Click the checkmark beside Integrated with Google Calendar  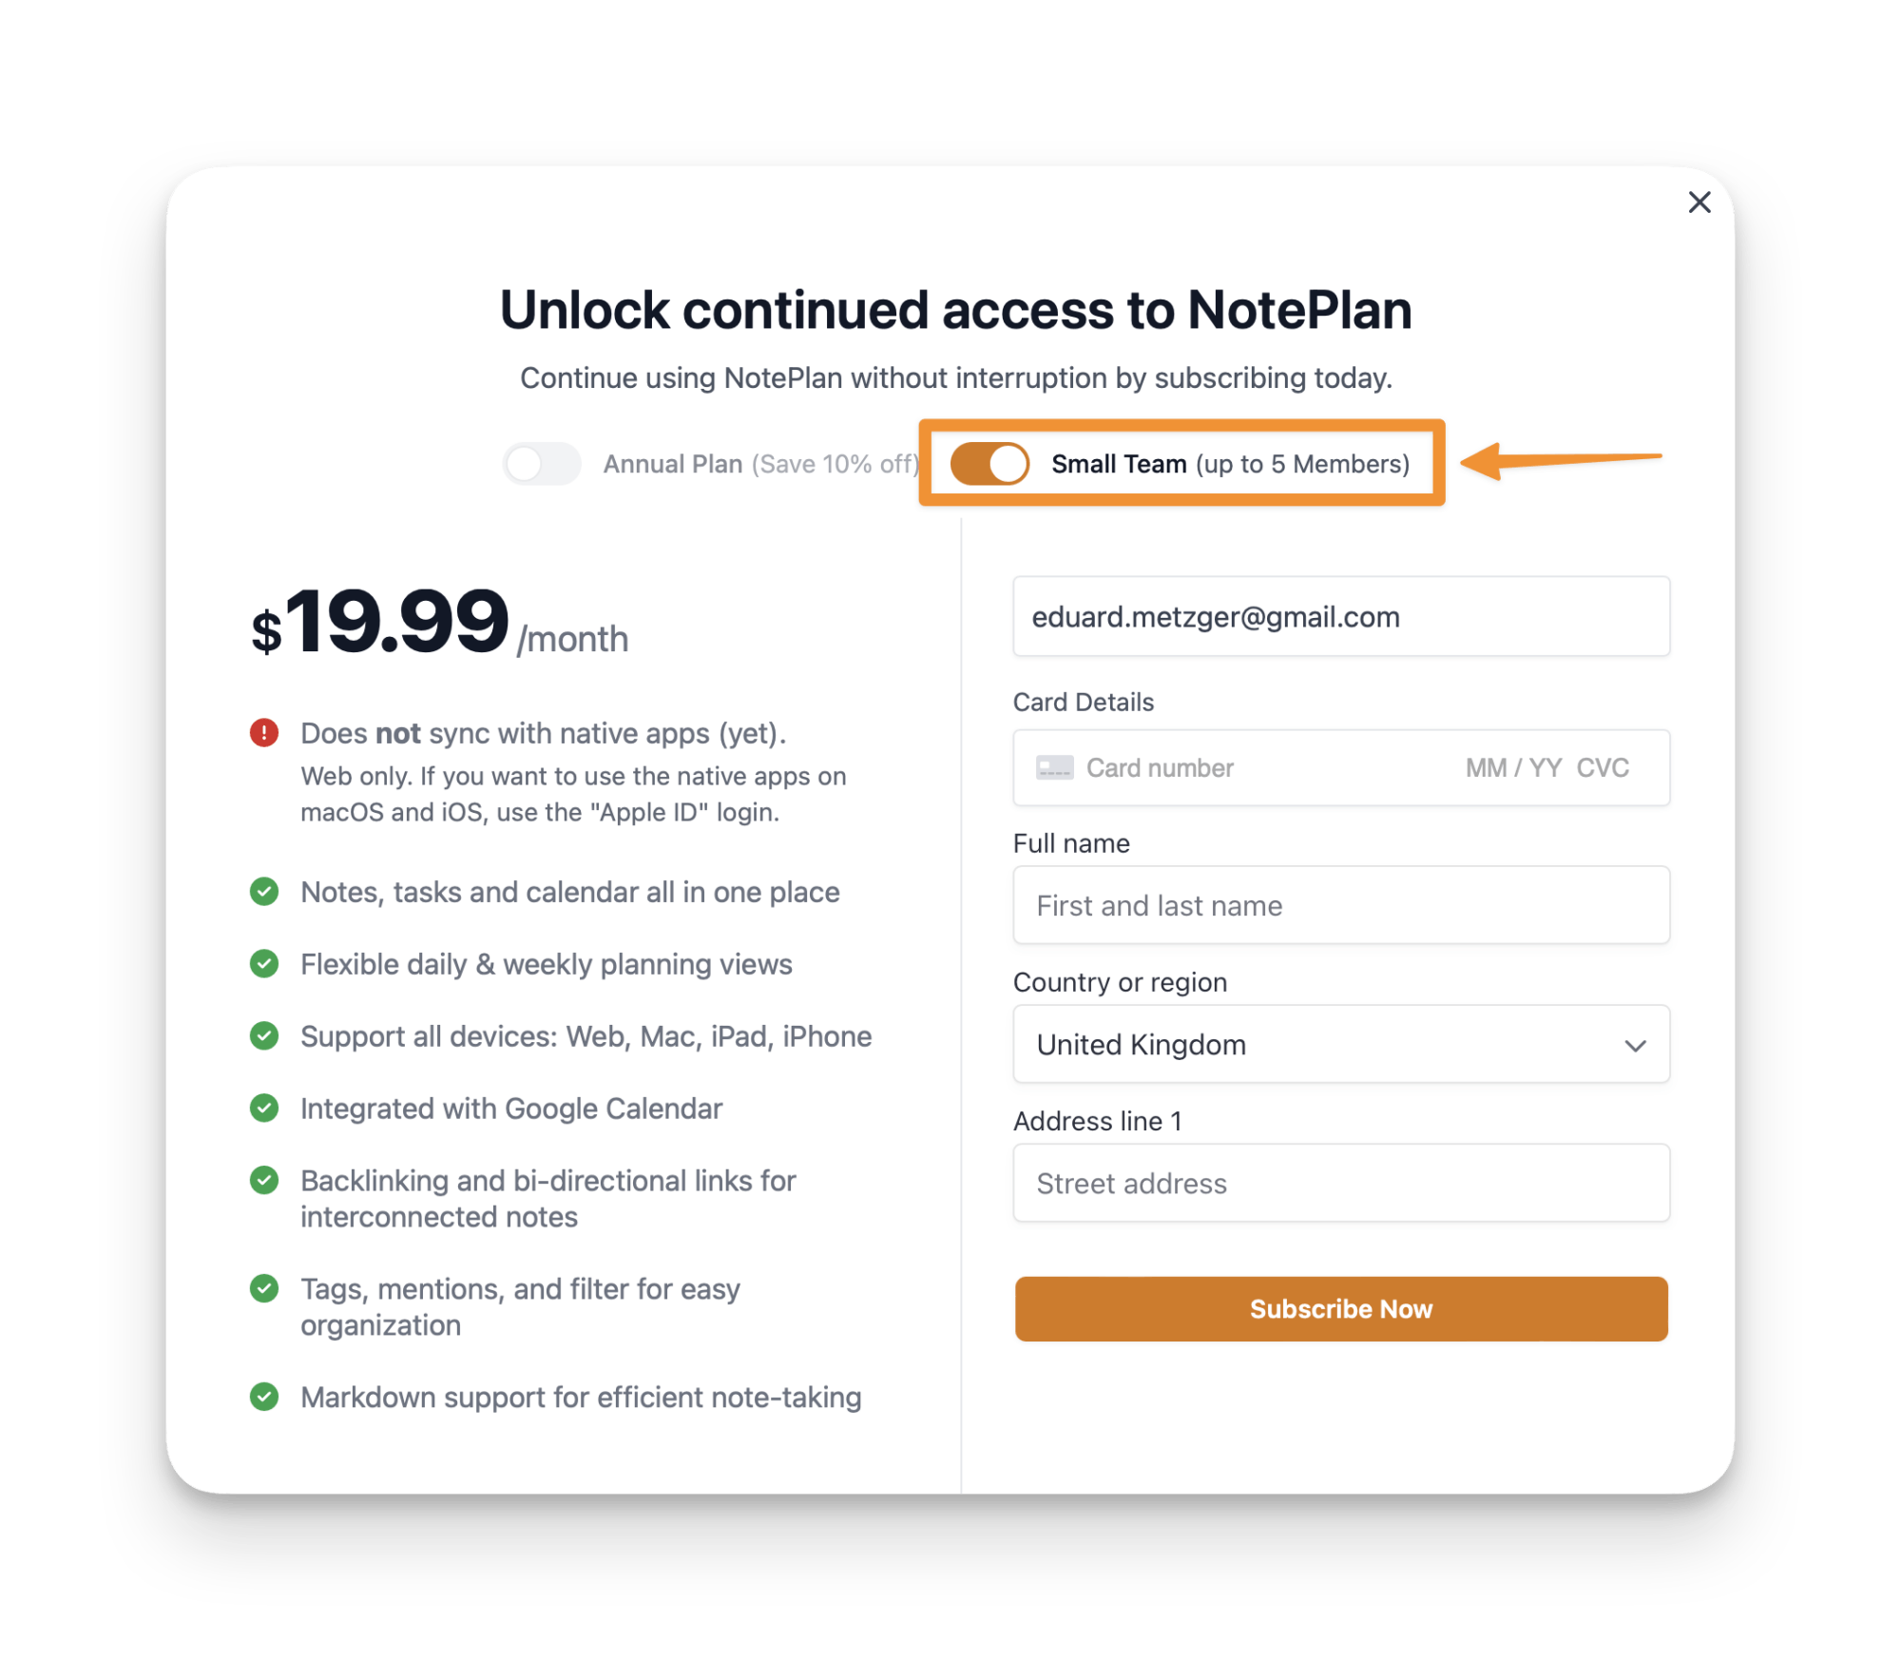coord(264,1109)
